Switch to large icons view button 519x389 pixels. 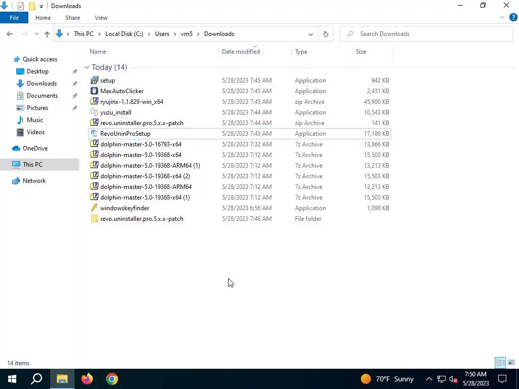511,363
